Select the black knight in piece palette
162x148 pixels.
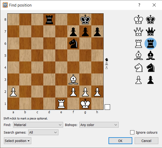[151, 68]
